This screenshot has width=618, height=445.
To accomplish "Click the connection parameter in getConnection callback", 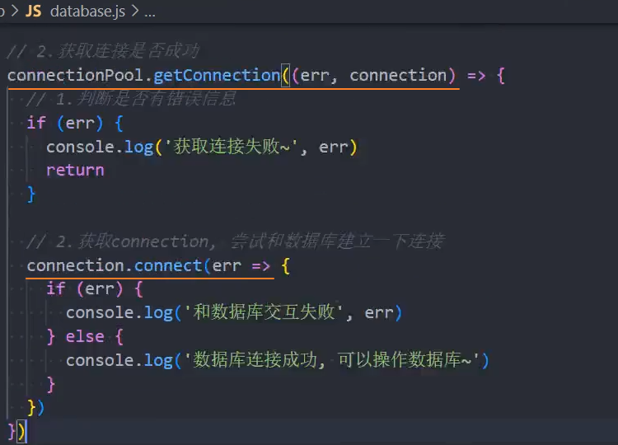I will pyautogui.click(x=398, y=75).
